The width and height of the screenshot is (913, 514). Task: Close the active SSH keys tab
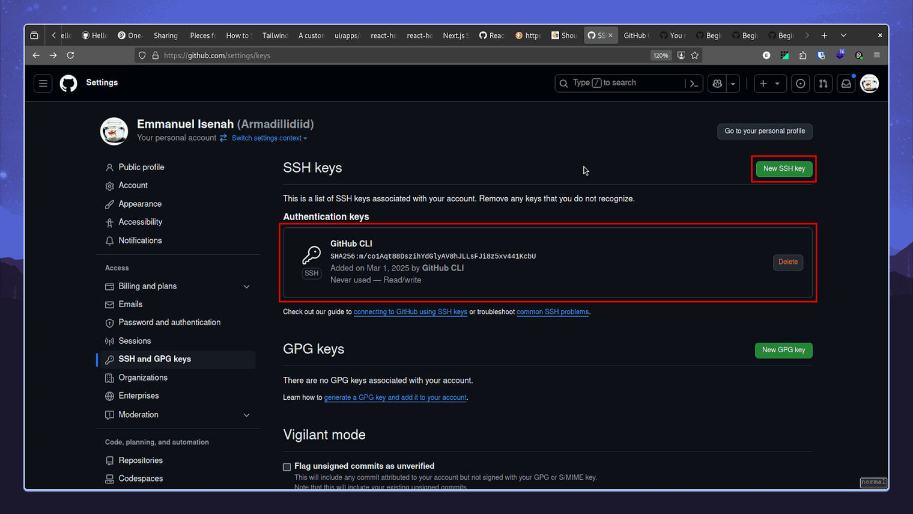610,35
